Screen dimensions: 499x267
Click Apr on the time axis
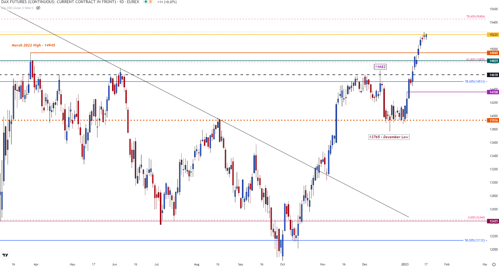click(x=36, y=265)
